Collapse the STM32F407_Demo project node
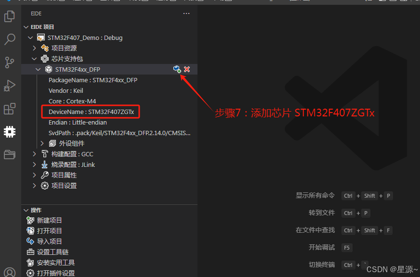This screenshot has height=277, width=420. click(30, 38)
